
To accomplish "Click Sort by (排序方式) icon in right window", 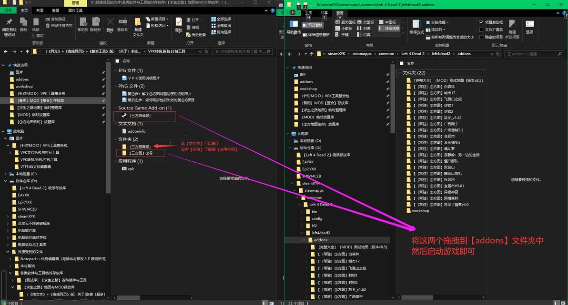I will point(416,24).
